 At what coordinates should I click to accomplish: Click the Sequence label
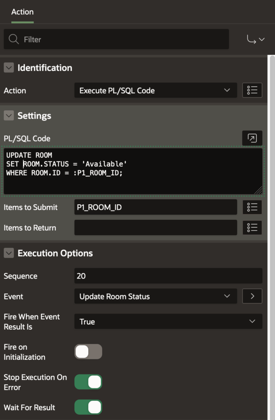click(x=21, y=276)
